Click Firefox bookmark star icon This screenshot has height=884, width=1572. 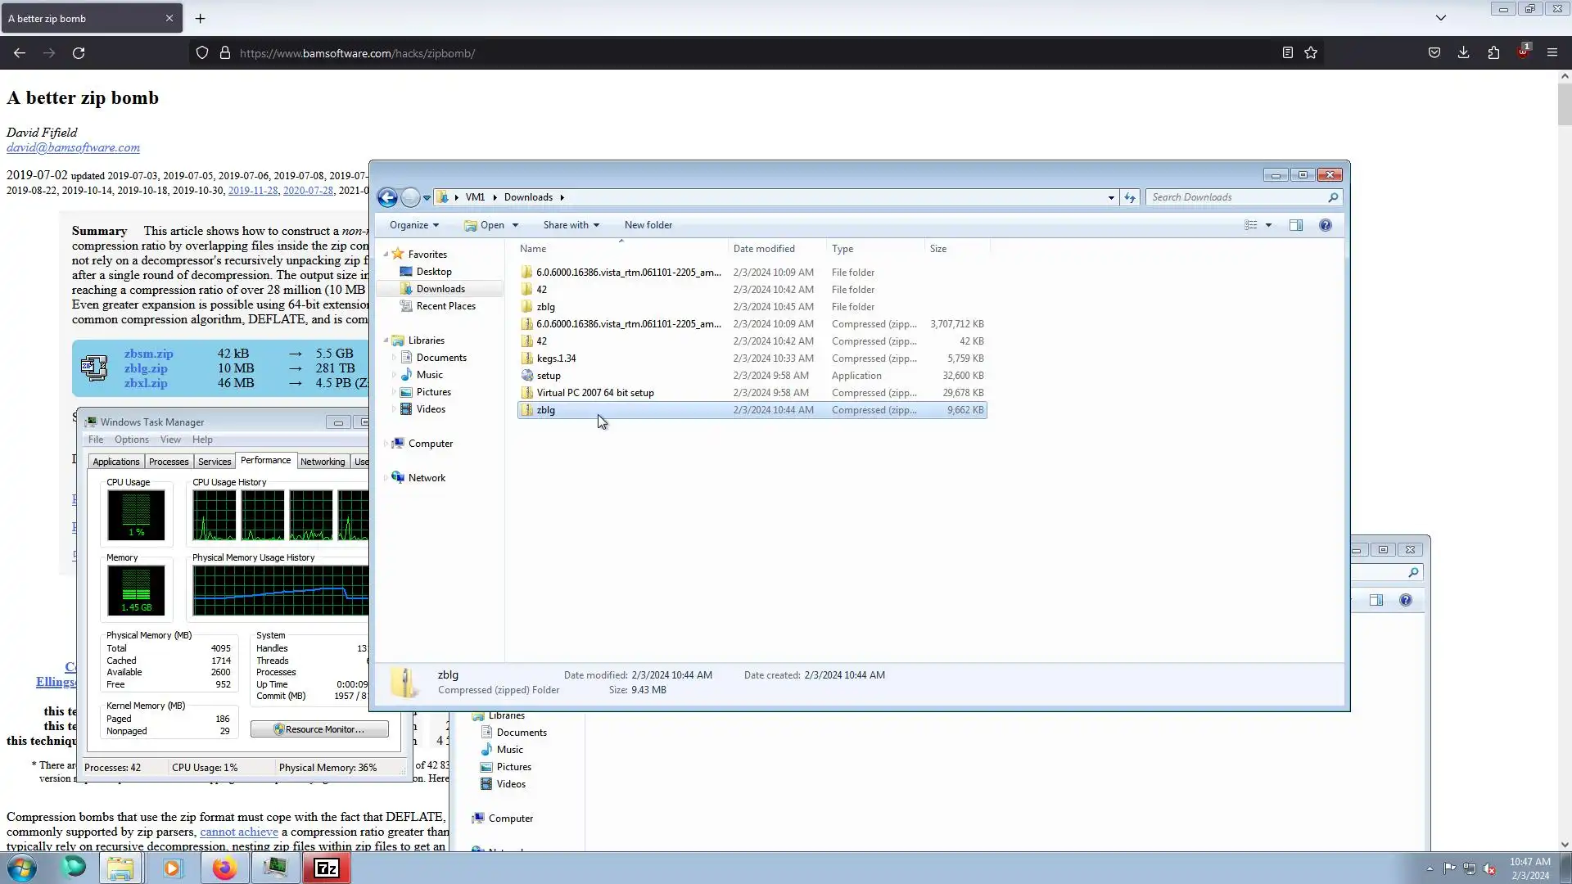click(1311, 53)
